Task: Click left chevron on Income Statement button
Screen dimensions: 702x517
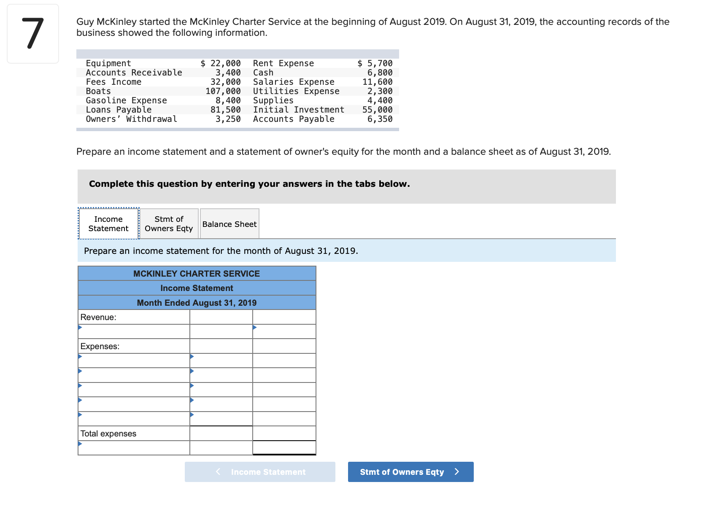Action: pyautogui.click(x=218, y=472)
